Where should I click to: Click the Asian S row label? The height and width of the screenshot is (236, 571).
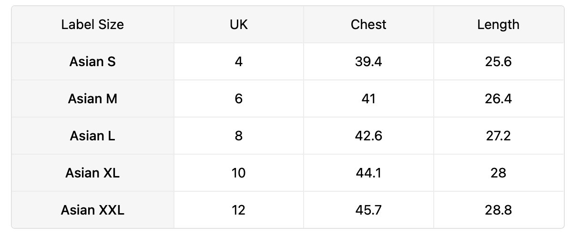coord(92,62)
